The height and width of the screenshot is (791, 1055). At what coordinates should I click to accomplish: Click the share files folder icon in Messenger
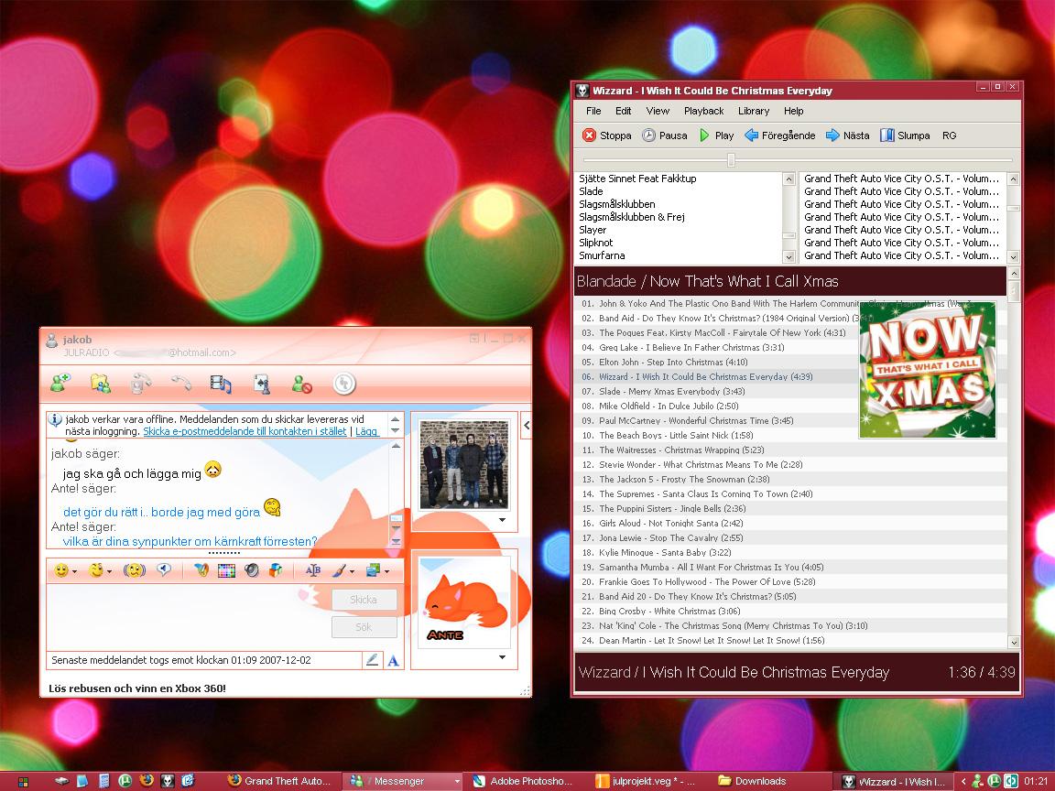click(x=101, y=384)
